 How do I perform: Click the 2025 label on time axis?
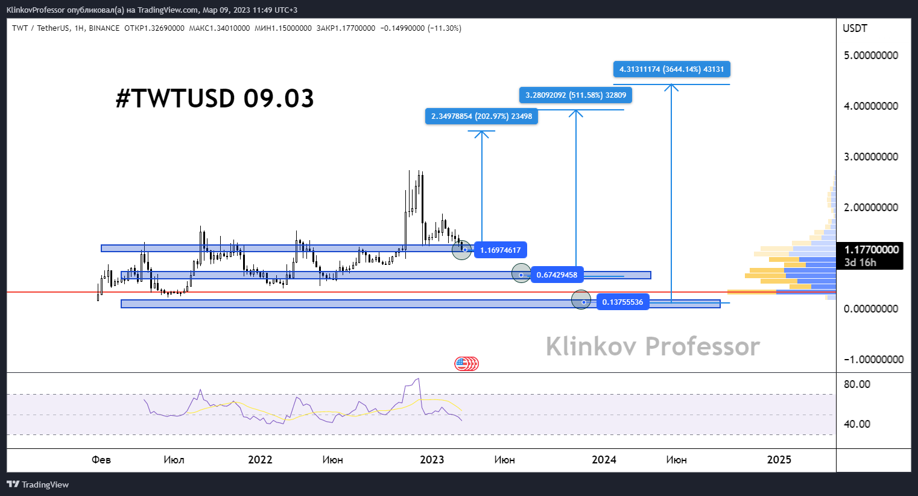(x=779, y=460)
